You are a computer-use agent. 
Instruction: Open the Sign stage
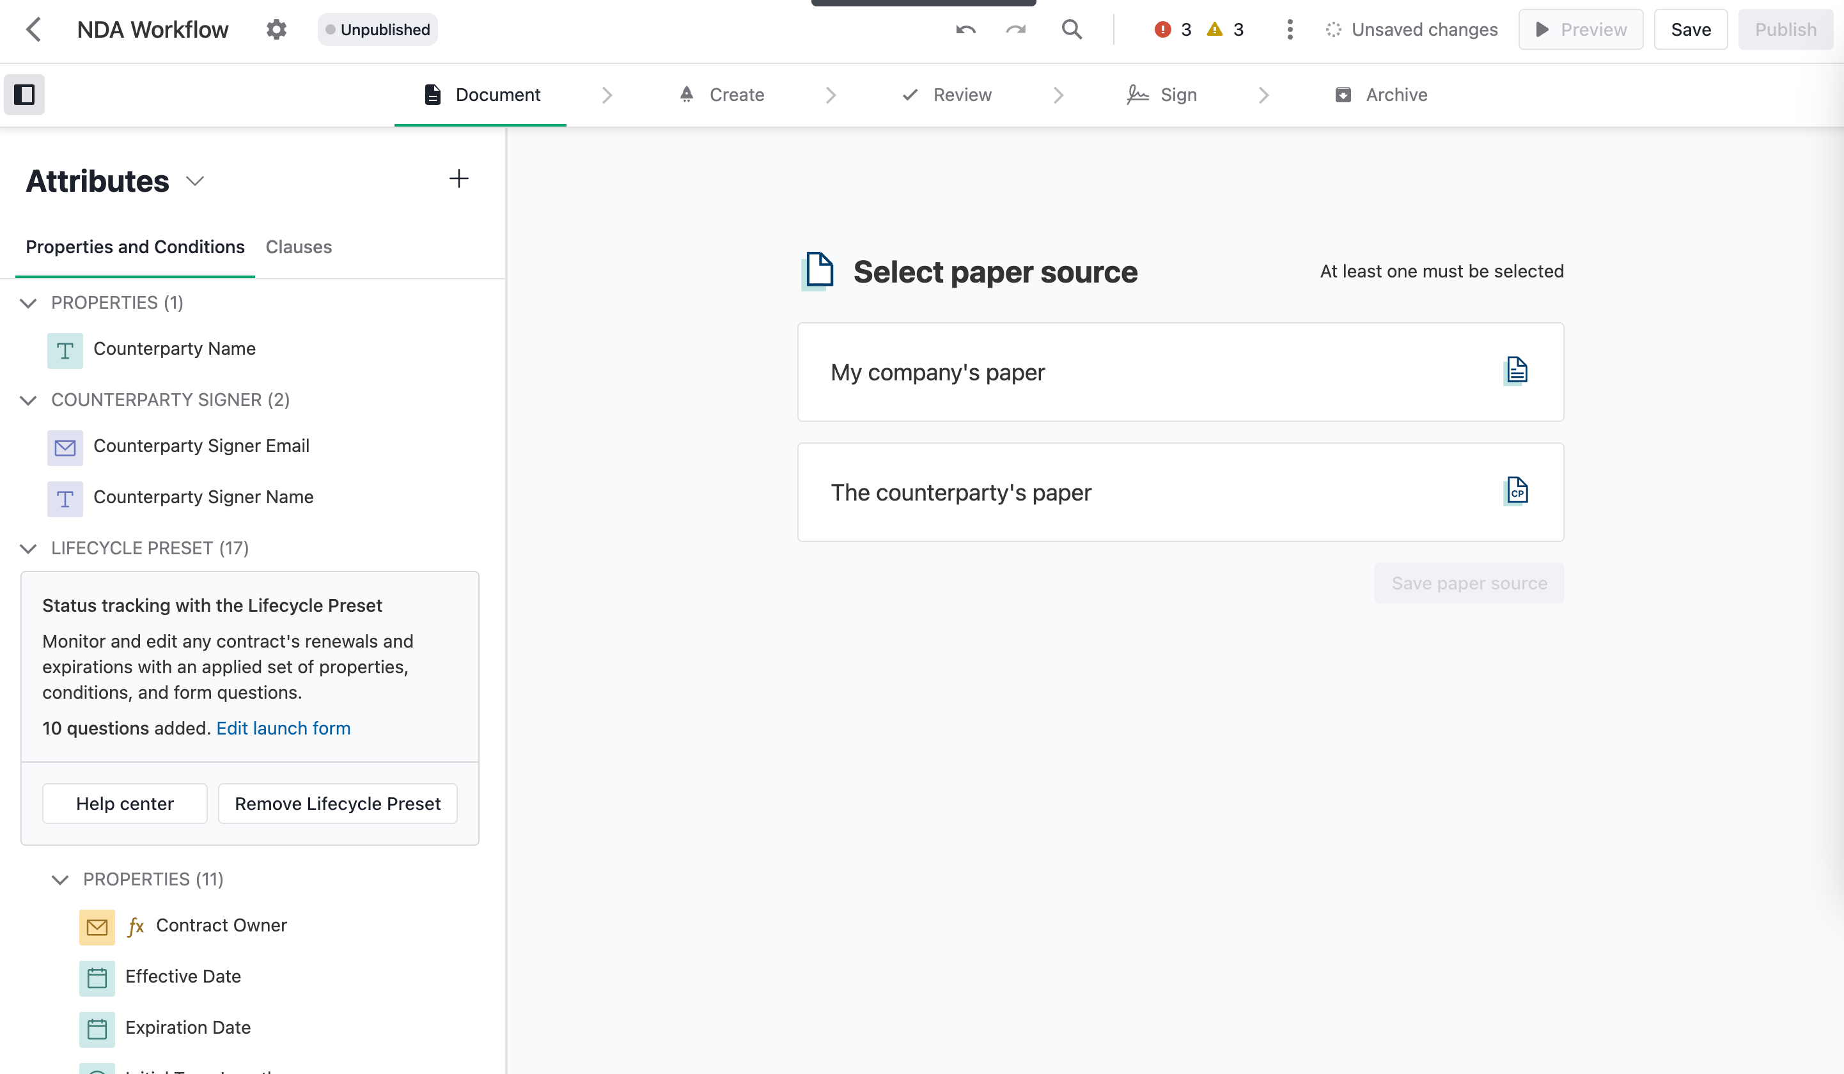pos(1161,95)
